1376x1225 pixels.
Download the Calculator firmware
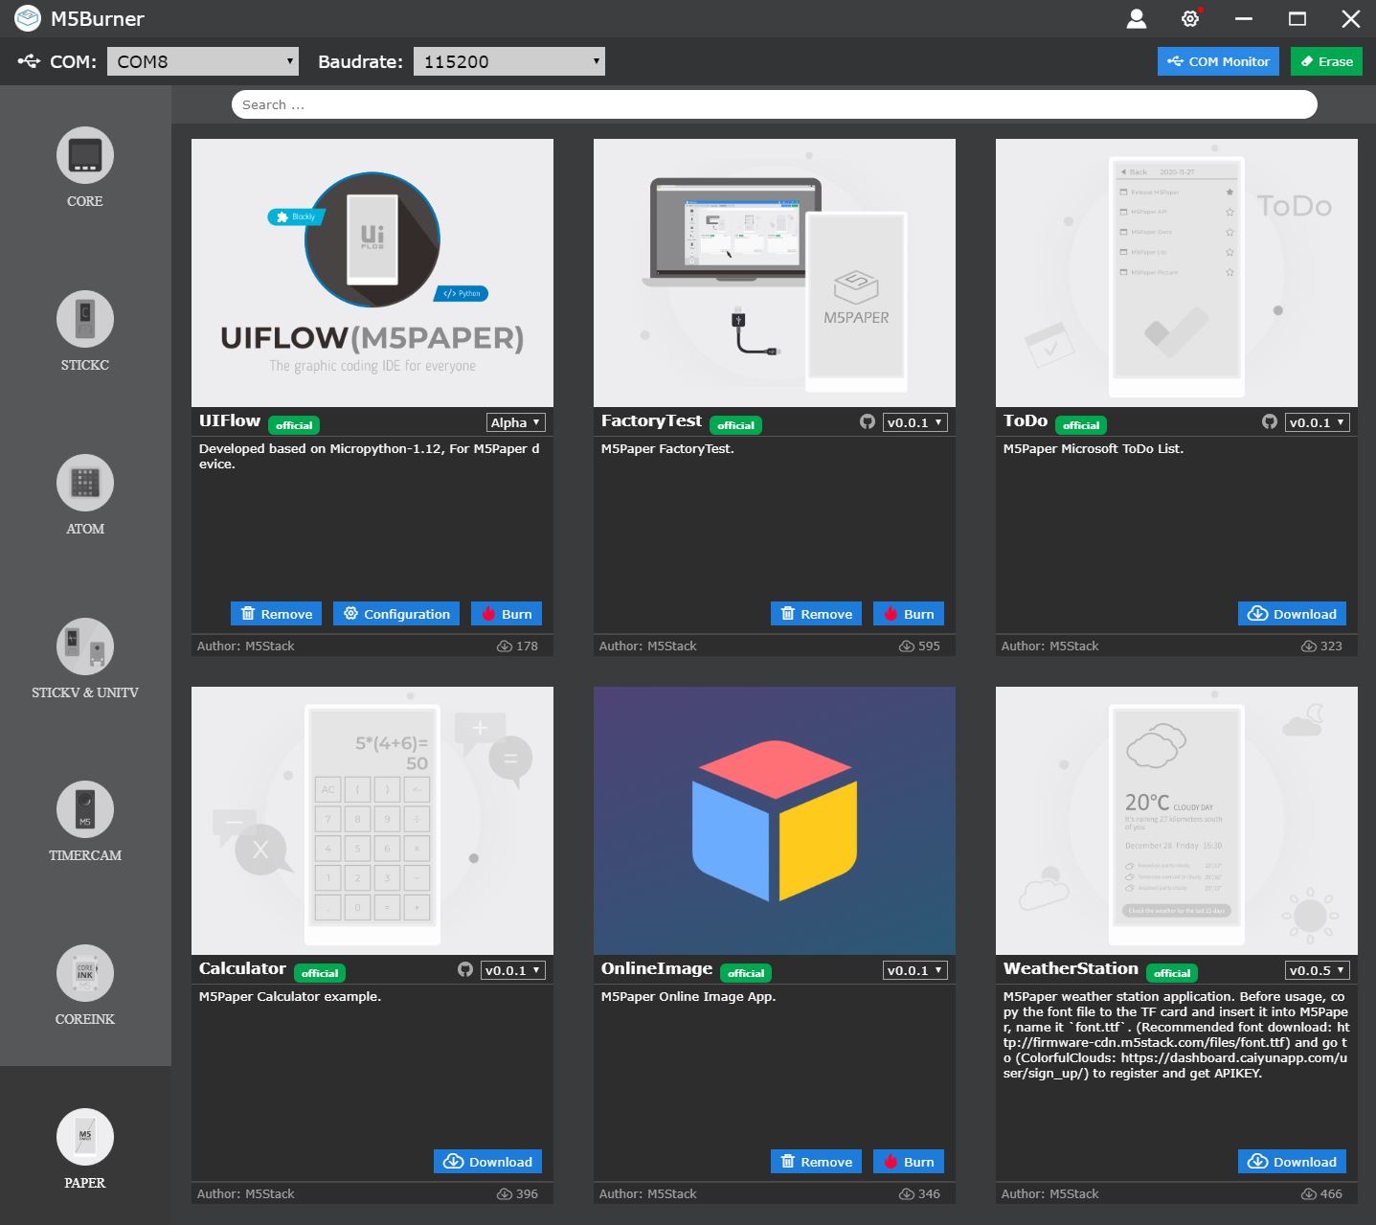487,1162
